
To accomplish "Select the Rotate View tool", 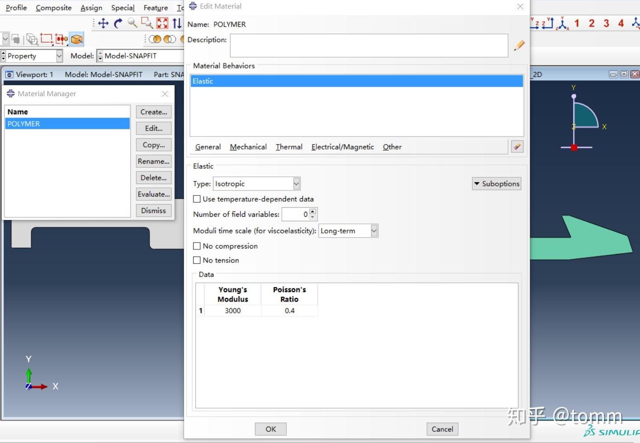I will 118,23.
